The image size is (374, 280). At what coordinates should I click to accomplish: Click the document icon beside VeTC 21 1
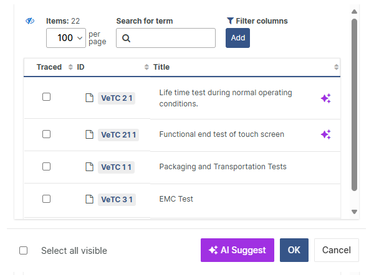coord(89,134)
